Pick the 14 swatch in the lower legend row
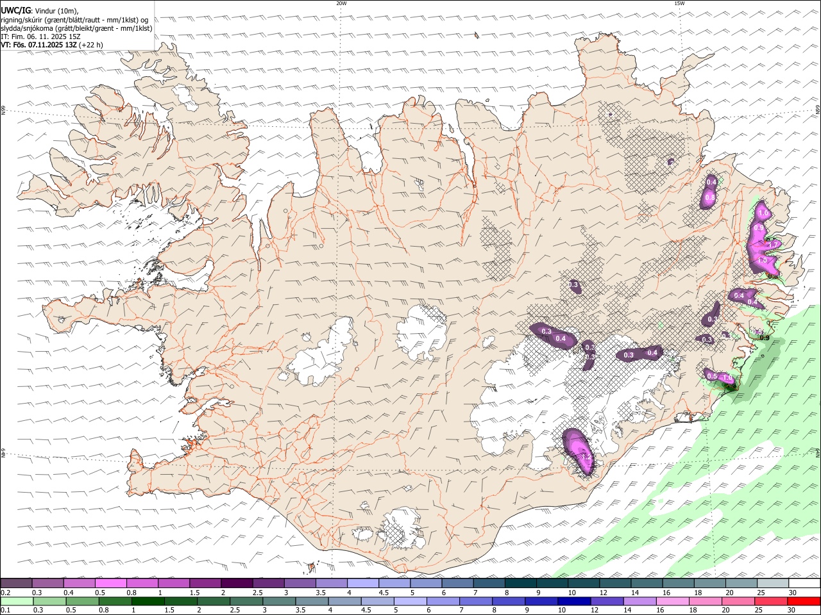The image size is (821, 615). click(639, 602)
